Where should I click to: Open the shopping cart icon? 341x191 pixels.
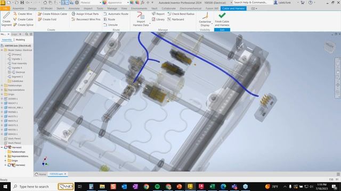(303, 3)
